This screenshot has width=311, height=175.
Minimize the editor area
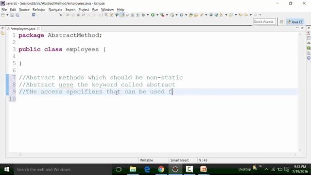(297, 28)
